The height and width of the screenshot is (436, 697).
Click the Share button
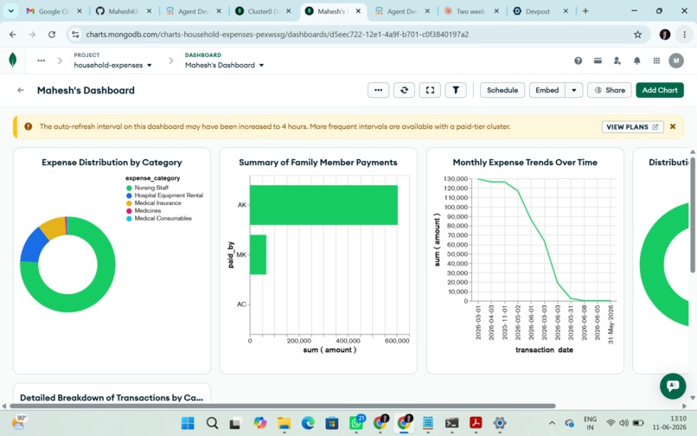point(610,90)
